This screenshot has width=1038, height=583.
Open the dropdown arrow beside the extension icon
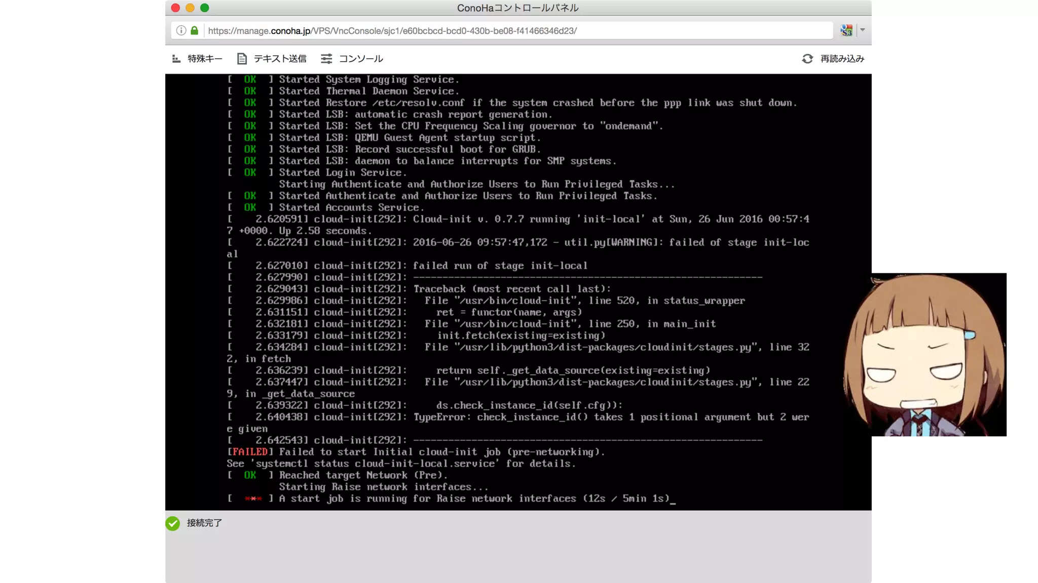862,30
